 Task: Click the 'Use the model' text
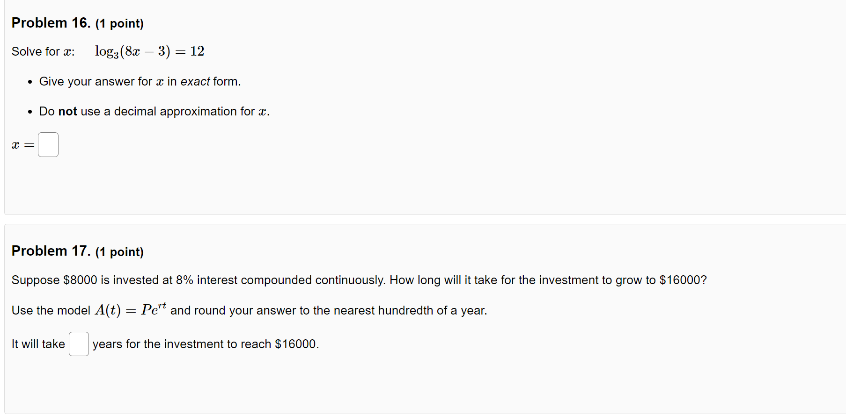tap(51, 310)
